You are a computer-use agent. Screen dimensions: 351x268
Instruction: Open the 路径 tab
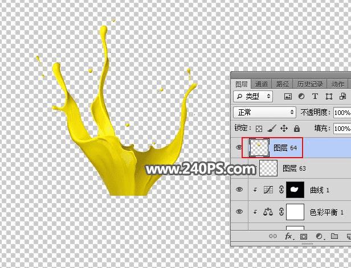pyautogui.click(x=282, y=84)
